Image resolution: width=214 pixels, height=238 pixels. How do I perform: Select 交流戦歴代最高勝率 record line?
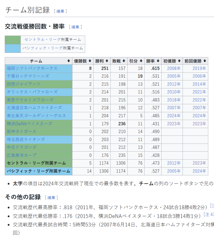(x=110, y=207)
